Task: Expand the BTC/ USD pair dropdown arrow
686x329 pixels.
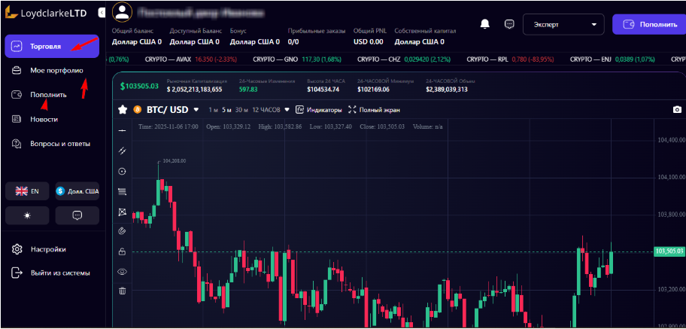Action: pos(196,109)
